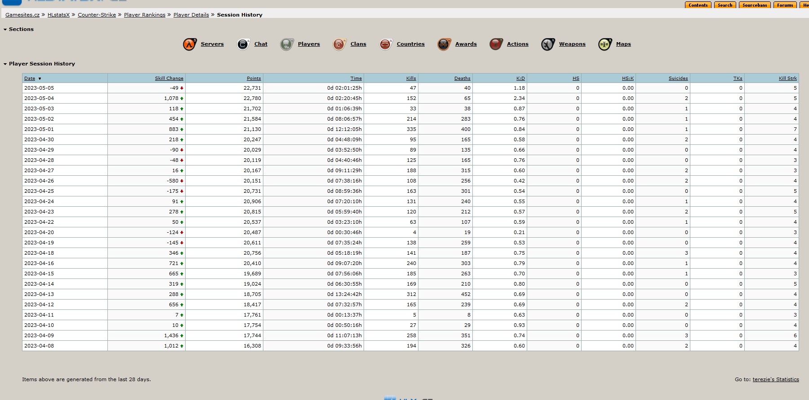The image size is (809, 400).
Task: Open the Actions section icon
Action: (496, 44)
